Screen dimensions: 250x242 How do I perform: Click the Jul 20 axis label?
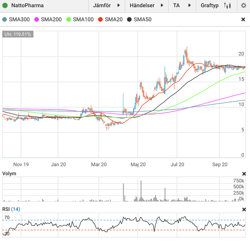[x=177, y=164]
